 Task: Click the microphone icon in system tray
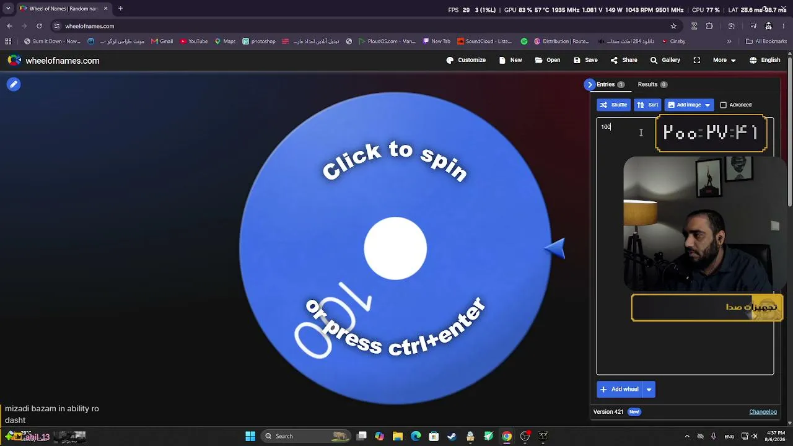pyautogui.click(x=714, y=436)
